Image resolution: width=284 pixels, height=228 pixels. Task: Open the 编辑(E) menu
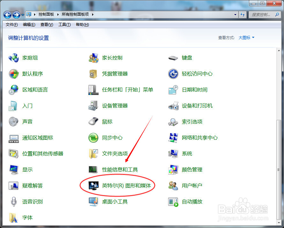(29, 25)
